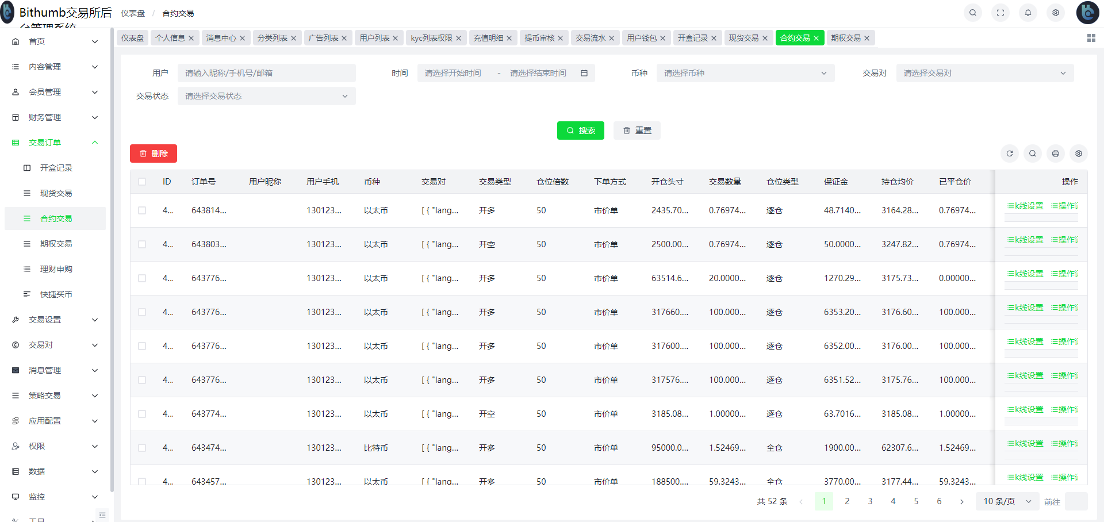1104x522 pixels.
Task: Toggle fullscreen mode icon in header
Action: coord(1000,13)
